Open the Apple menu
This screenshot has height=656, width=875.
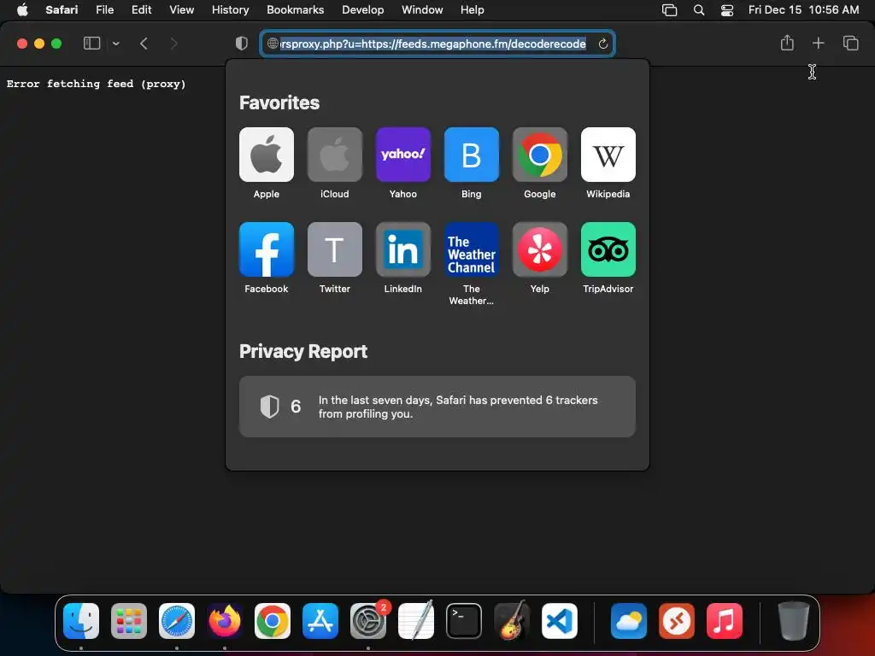tap(22, 9)
